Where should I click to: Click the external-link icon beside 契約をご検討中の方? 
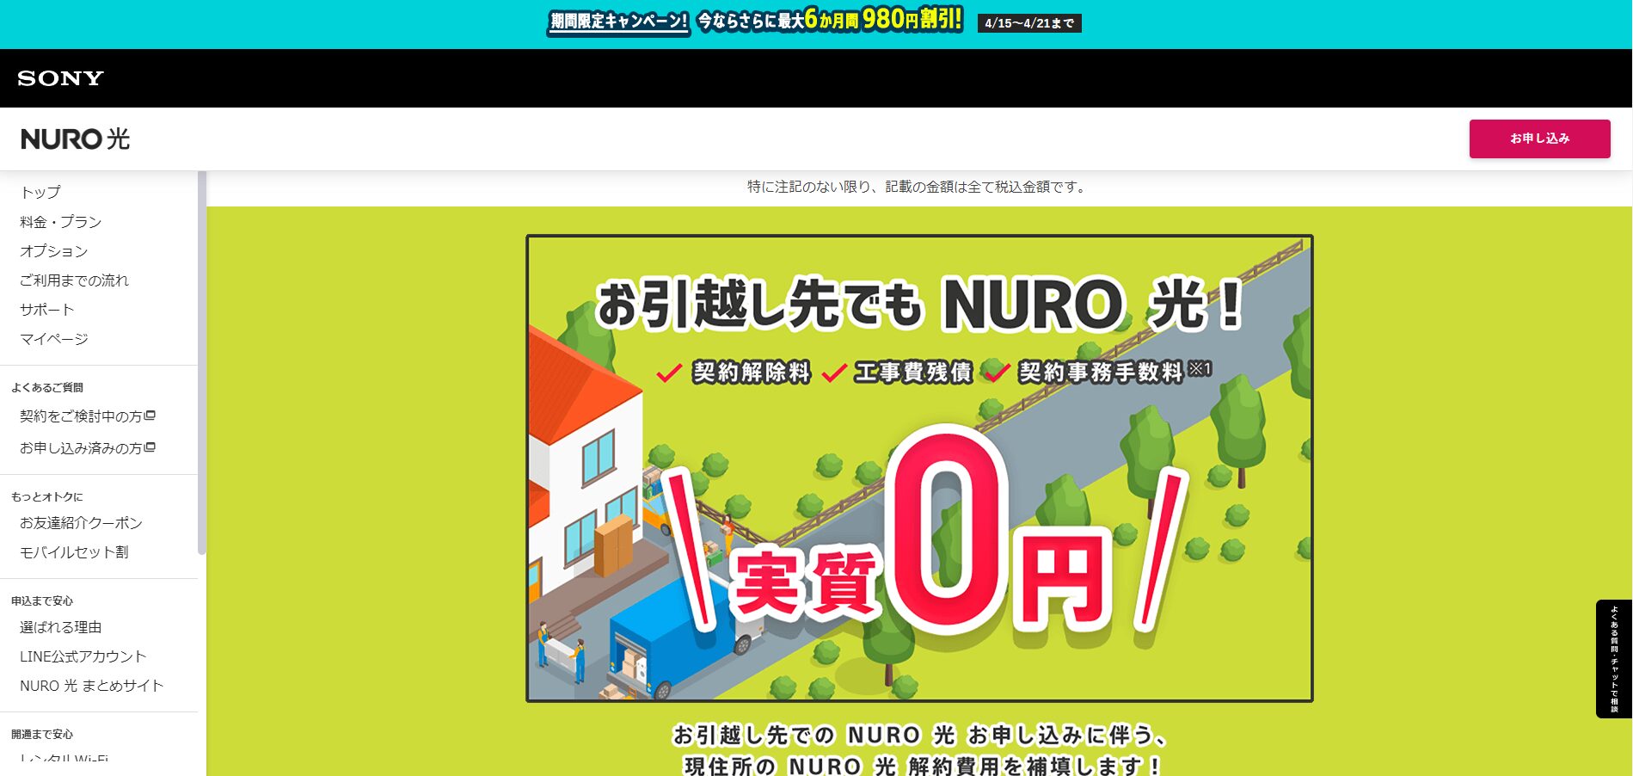(150, 415)
